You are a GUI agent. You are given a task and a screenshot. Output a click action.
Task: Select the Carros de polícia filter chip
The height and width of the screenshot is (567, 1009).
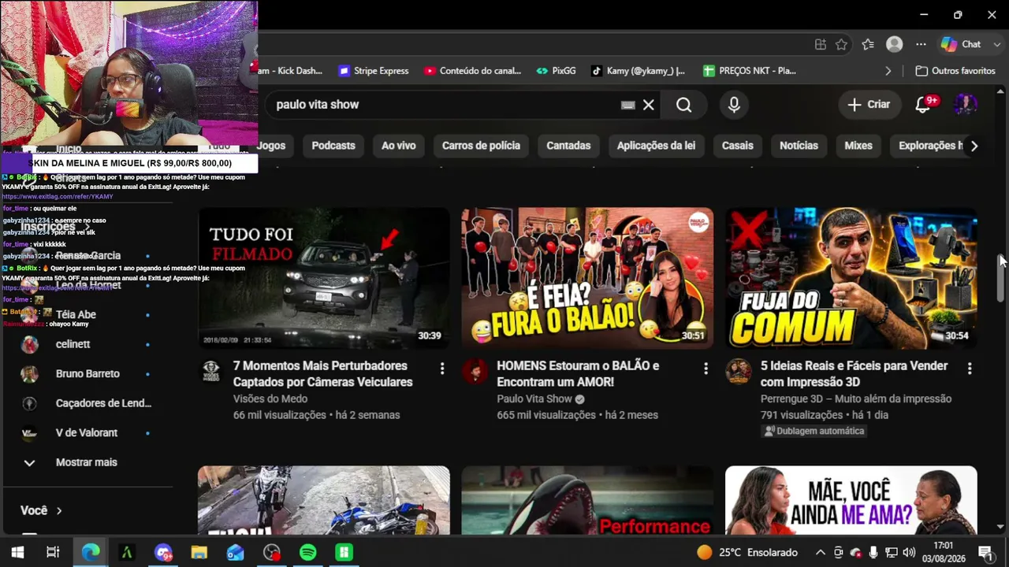pos(481,146)
